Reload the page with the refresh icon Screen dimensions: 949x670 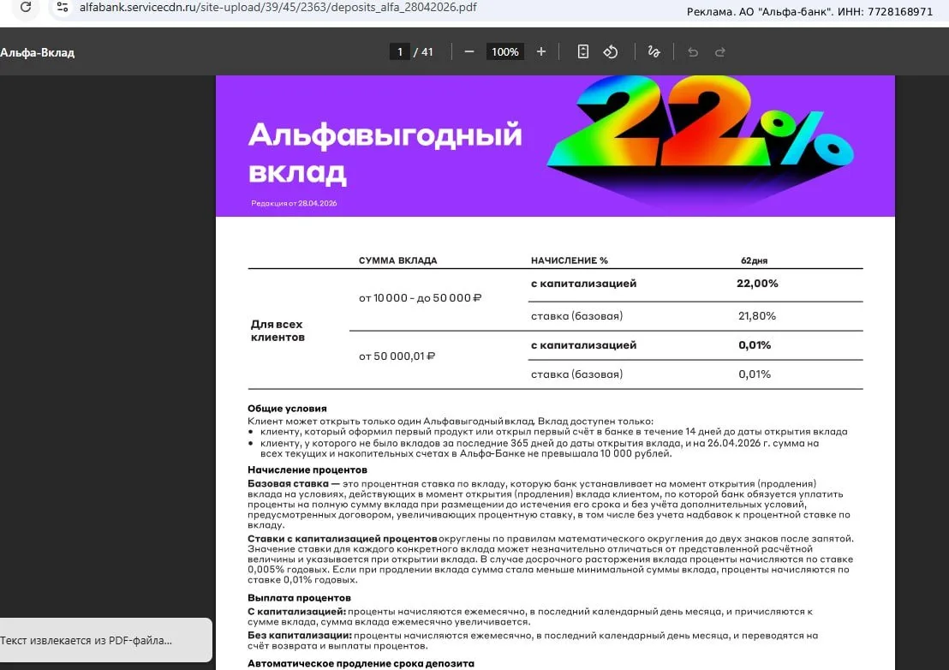(x=26, y=7)
